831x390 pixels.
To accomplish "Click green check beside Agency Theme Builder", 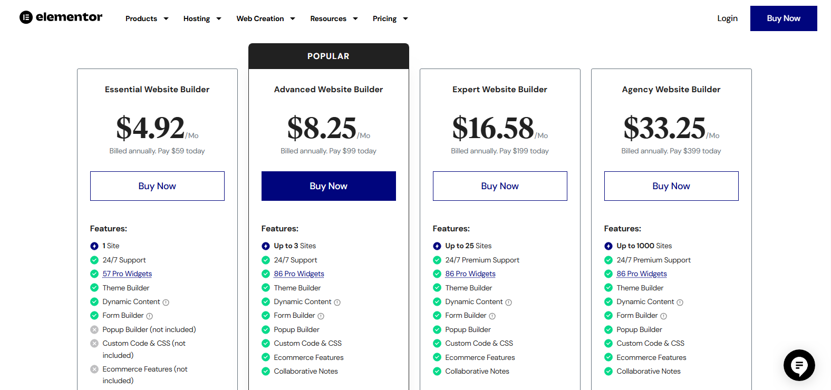I will pos(608,288).
